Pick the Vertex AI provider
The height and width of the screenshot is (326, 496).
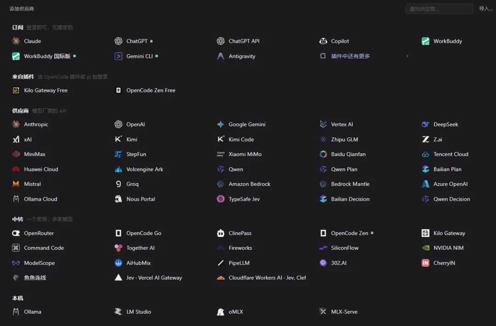coord(336,124)
